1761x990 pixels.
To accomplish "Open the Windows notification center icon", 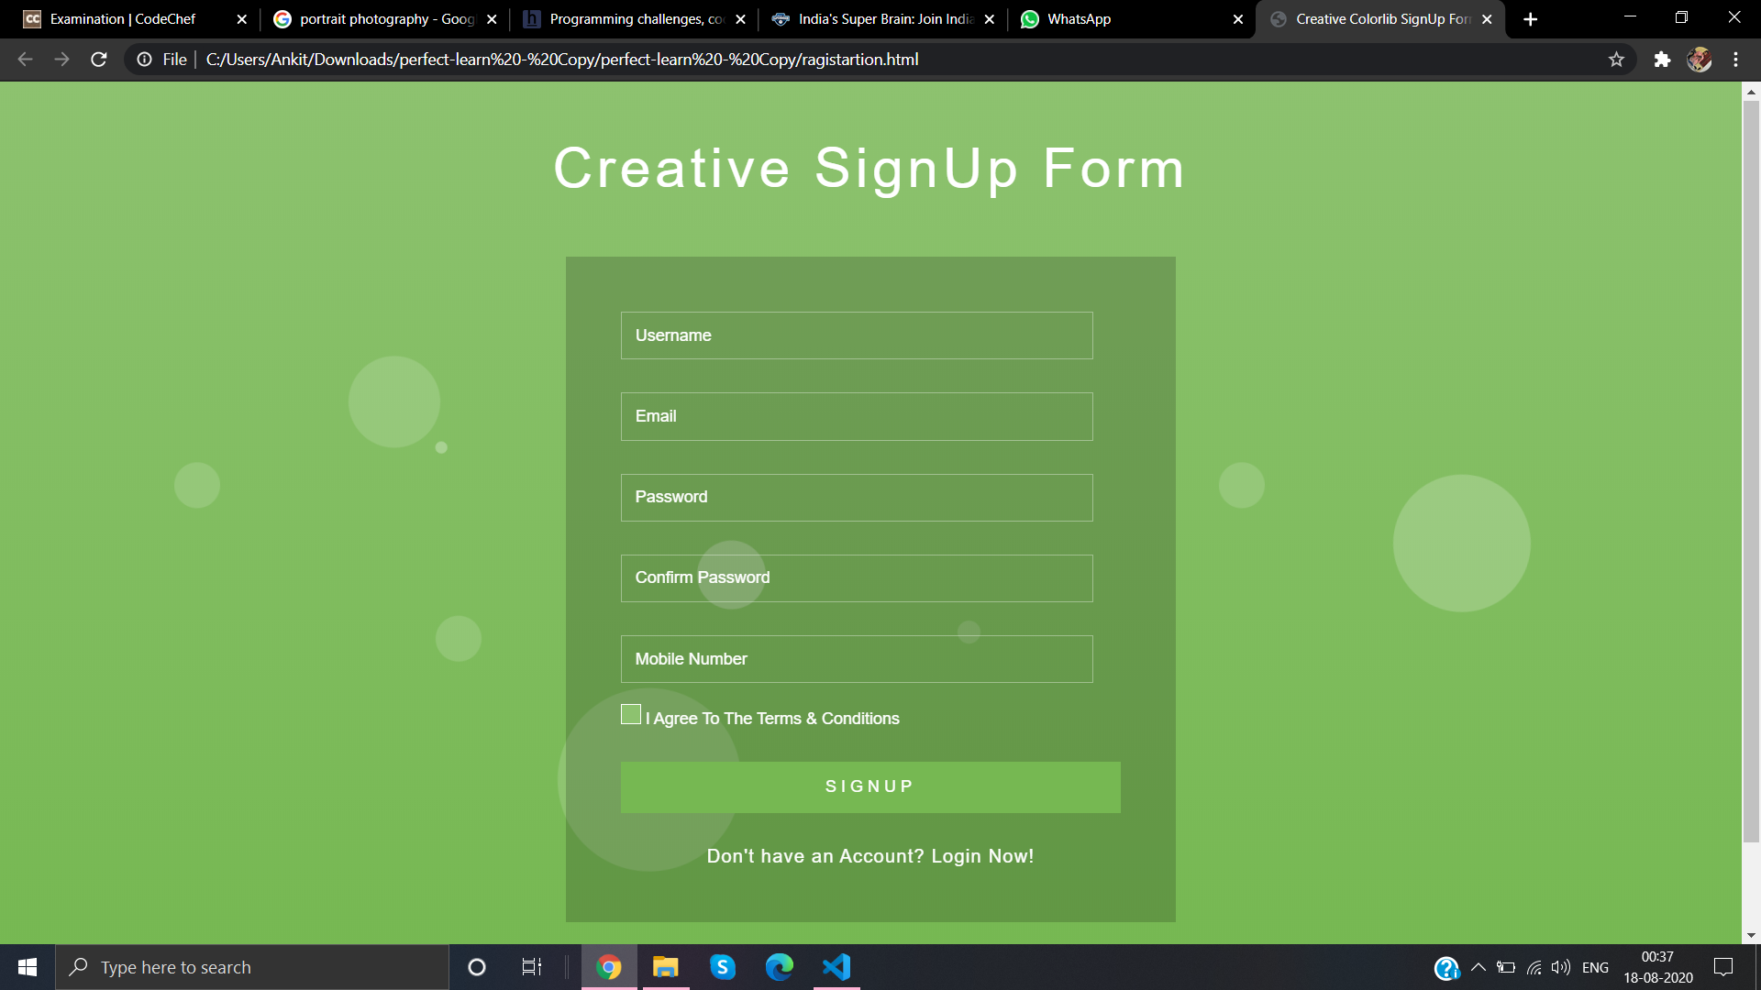I will [1723, 967].
